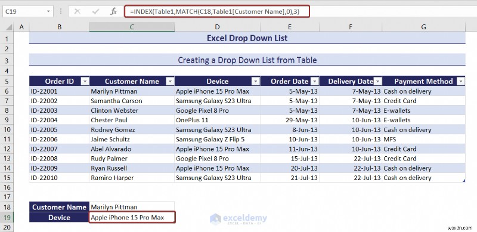Screen dimensions: 477x232
Task: Click the Select All corner triangle
Action: [x=9, y=27]
